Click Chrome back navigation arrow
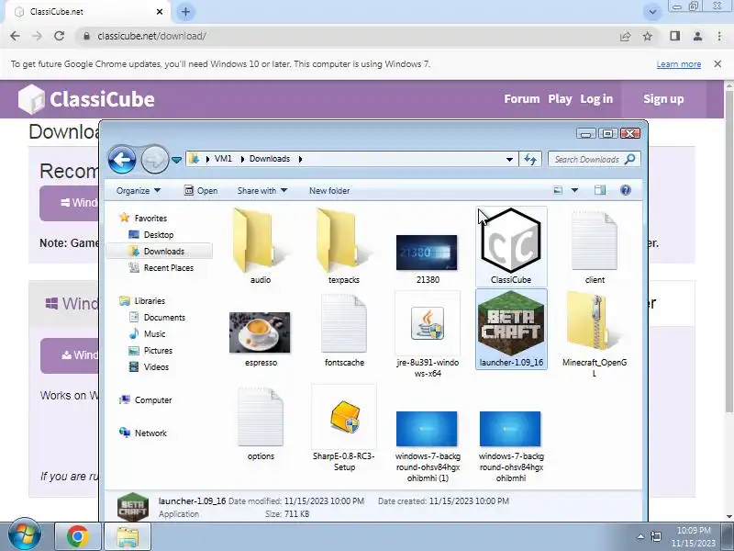734x551 pixels. coord(15,36)
